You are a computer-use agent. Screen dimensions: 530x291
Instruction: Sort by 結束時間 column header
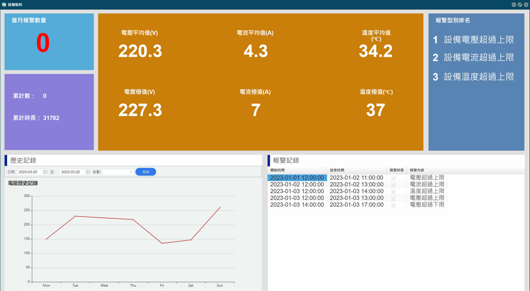pyautogui.click(x=357, y=170)
